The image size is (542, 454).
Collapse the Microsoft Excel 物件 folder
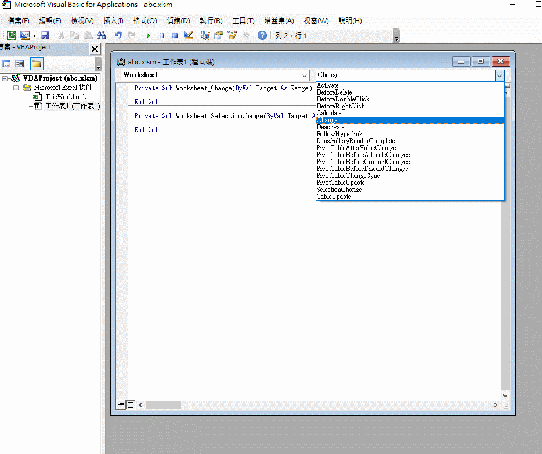[16, 88]
